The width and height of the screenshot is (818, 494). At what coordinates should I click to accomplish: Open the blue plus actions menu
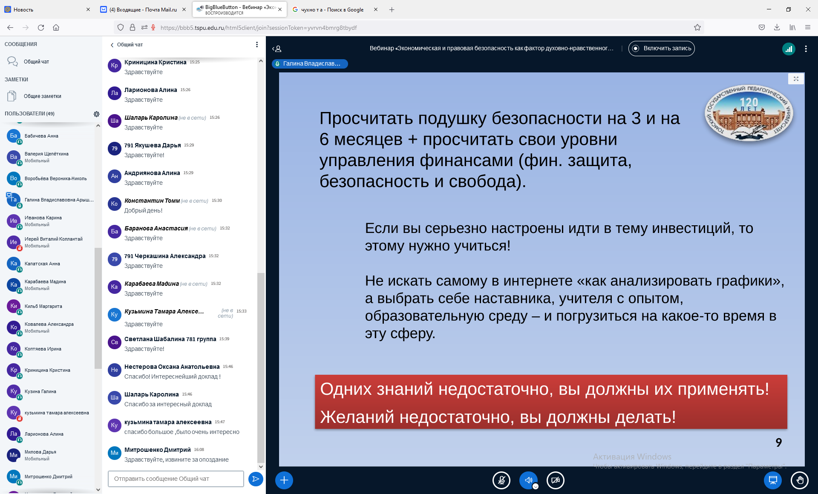(x=284, y=480)
